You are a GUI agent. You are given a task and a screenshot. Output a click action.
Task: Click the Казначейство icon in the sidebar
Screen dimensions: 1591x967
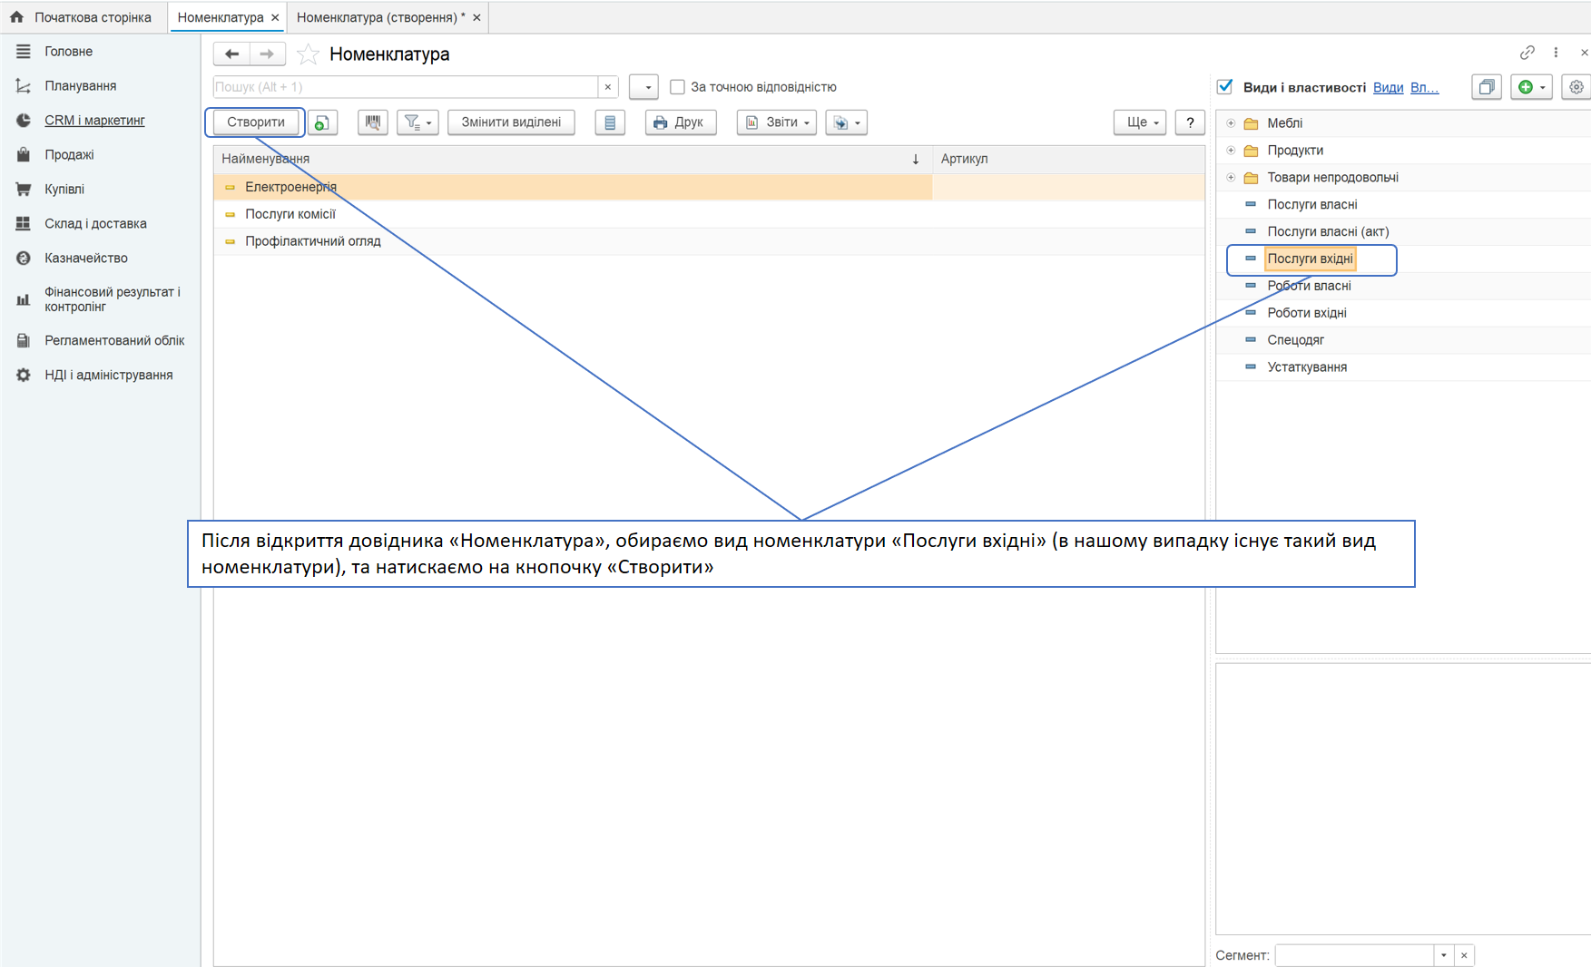coord(24,259)
